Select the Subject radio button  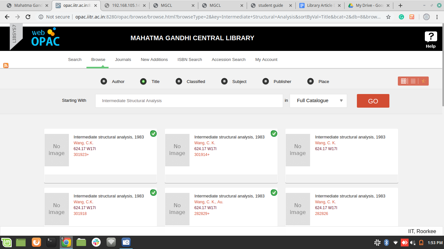tap(224, 81)
